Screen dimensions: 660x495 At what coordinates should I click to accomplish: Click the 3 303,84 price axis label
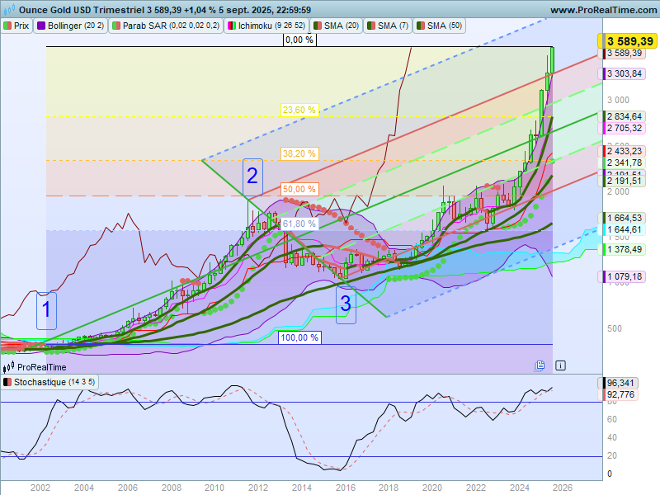tap(622, 73)
